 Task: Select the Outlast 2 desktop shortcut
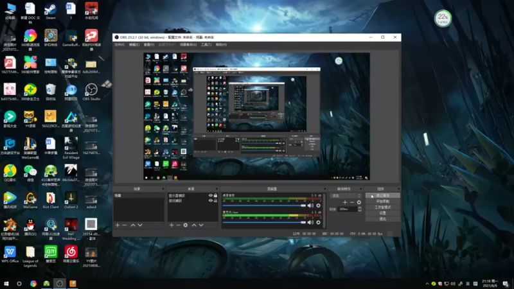coord(71,200)
